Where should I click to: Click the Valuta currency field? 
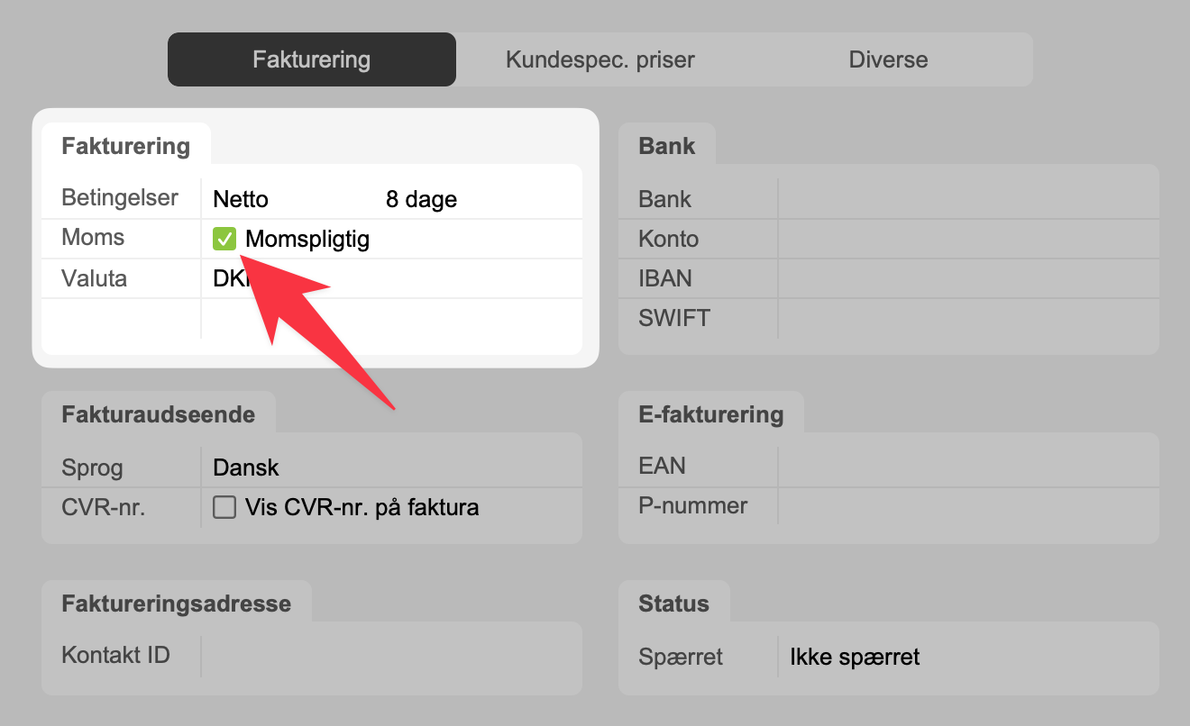pyautogui.click(x=225, y=279)
